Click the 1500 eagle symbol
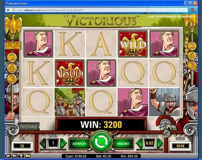 (x=70, y=73)
